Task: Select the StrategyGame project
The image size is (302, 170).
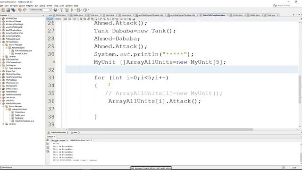Action: point(11,86)
